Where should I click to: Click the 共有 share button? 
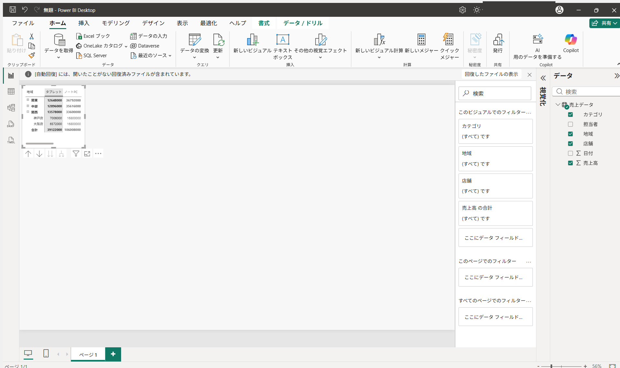(604, 23)
